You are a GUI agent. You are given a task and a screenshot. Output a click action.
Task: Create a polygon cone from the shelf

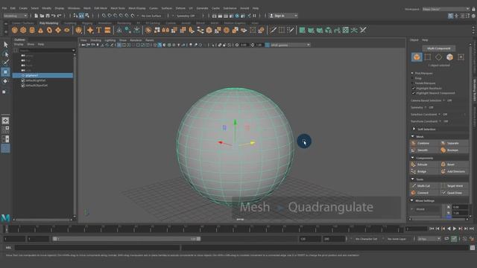tap(40, 30)
